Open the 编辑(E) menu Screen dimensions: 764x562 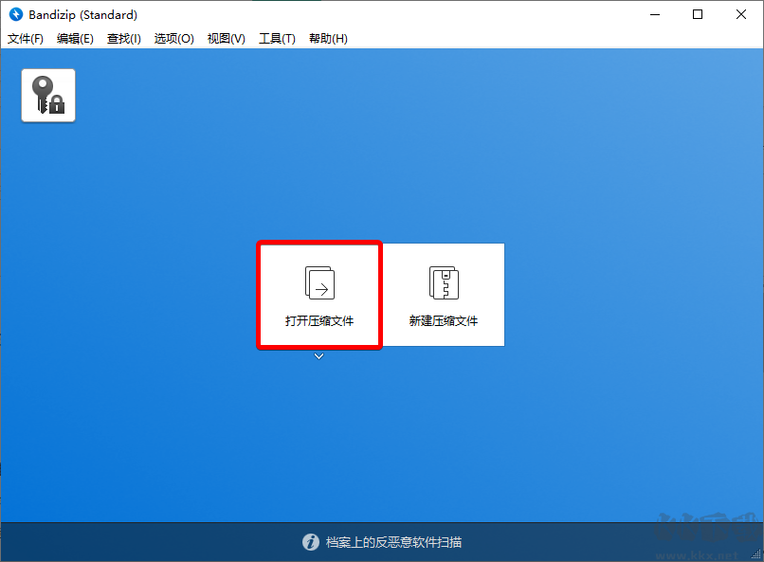pos(75,39)
